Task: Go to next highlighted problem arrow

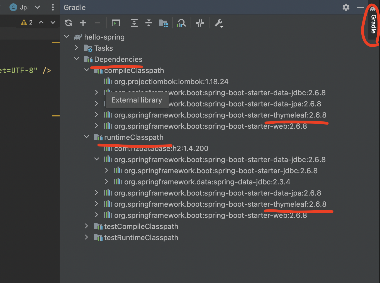Action: 53,22
